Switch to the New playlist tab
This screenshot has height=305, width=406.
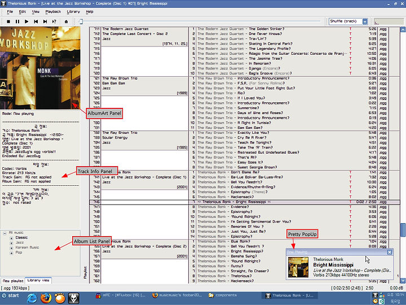click(x=13, y=281)
